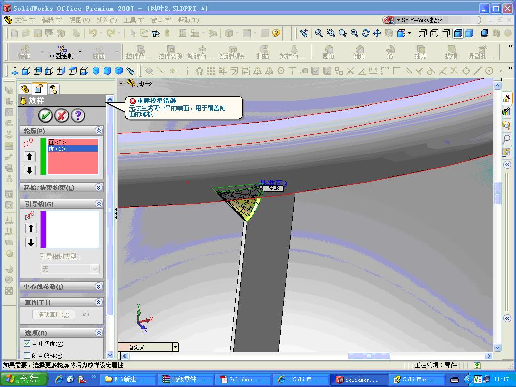Screen dimensions: 516x387
Task: Select Shaded With Edges display style
Action: tap(458, 33)
